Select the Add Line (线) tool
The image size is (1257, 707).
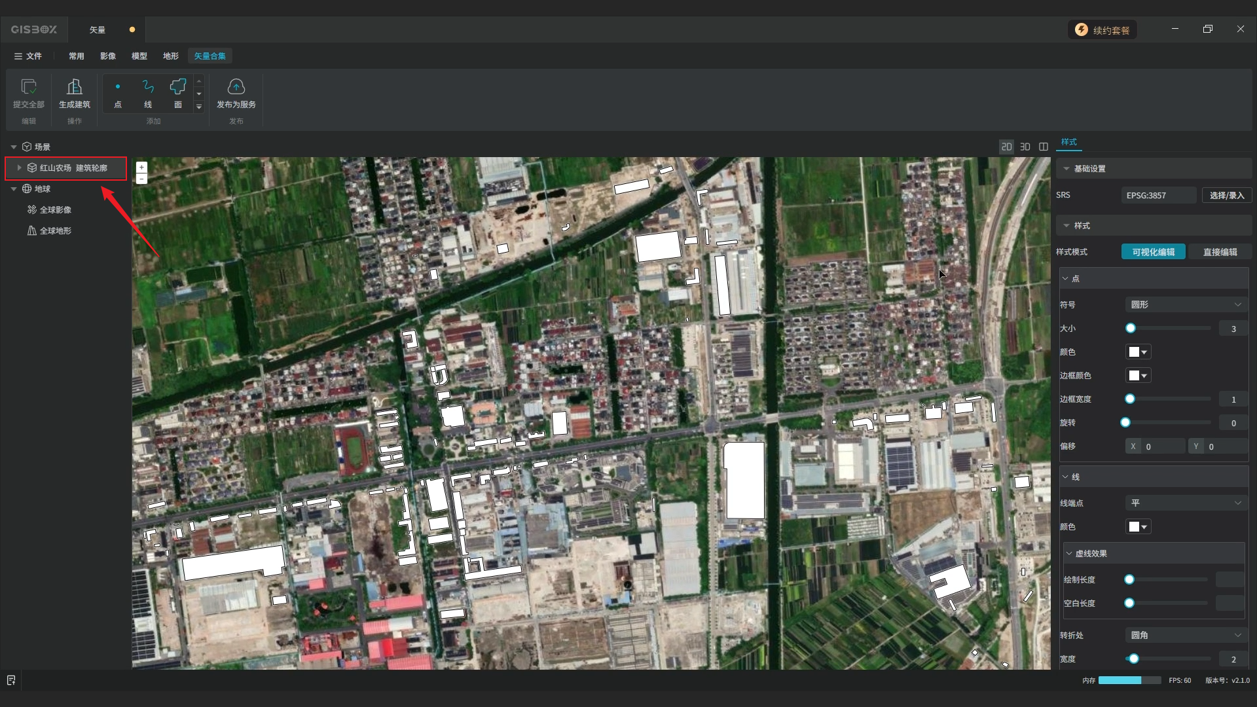coord(148,92)
